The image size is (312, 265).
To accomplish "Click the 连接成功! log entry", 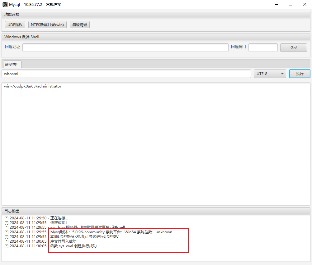I will pos(35,222).
